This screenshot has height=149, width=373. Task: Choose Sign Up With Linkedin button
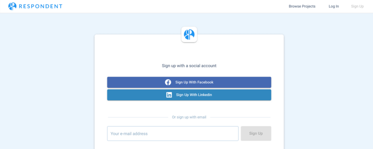[x=189, y=95]
